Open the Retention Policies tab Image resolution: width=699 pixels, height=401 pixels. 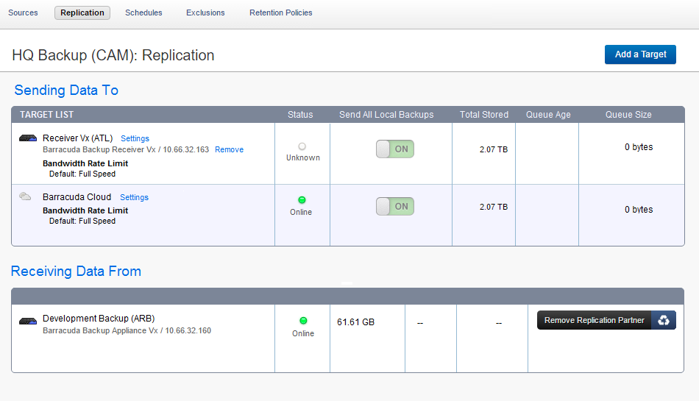coord(280,13)
